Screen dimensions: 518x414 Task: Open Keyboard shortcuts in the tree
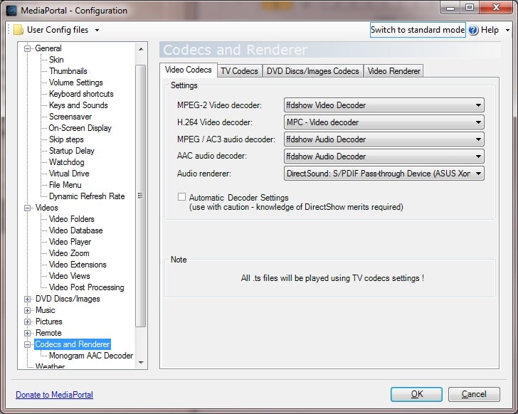(81, 94)
